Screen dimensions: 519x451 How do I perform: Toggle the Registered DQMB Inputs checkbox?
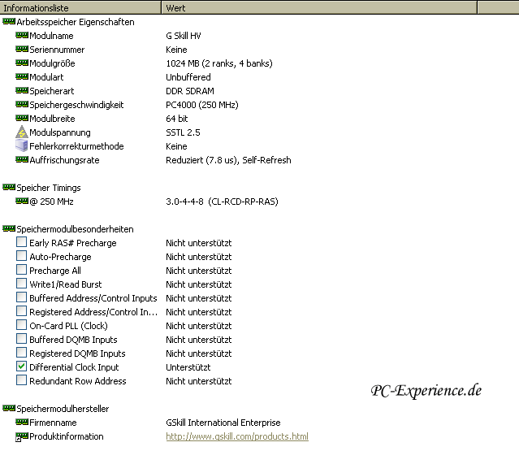(21, 353)
